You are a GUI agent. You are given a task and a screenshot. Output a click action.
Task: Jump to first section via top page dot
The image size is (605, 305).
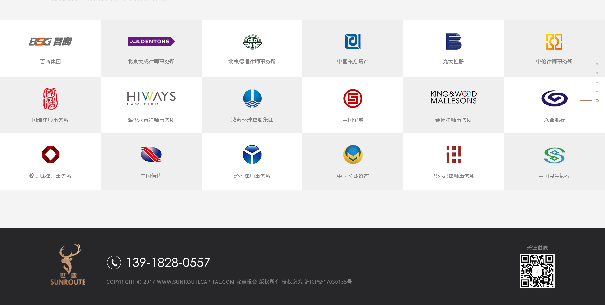pyautogui.click(x=597, y=64)
